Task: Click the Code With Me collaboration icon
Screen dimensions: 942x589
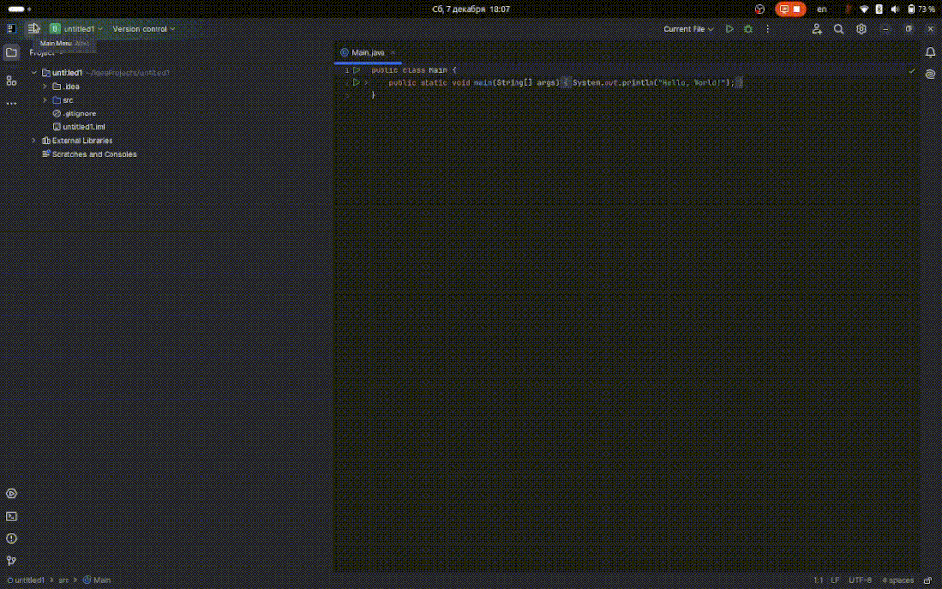Action: [817, 28]
